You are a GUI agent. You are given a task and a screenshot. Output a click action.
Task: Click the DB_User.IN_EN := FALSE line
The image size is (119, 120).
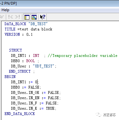36,98
